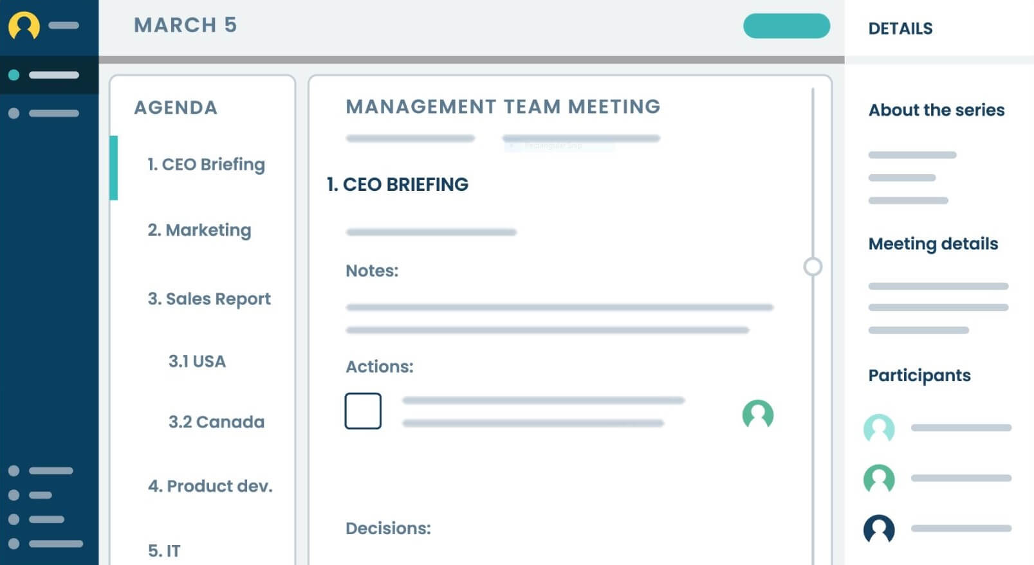Select the 3.2 Canada sub-item
Screen dimensions: 1034x565
[x=216, y=422]
